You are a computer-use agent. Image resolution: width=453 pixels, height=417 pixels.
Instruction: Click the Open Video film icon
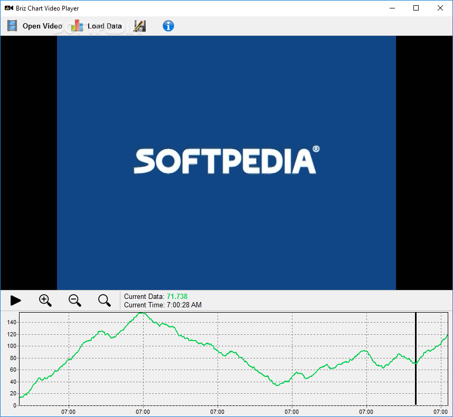point(12,26)
